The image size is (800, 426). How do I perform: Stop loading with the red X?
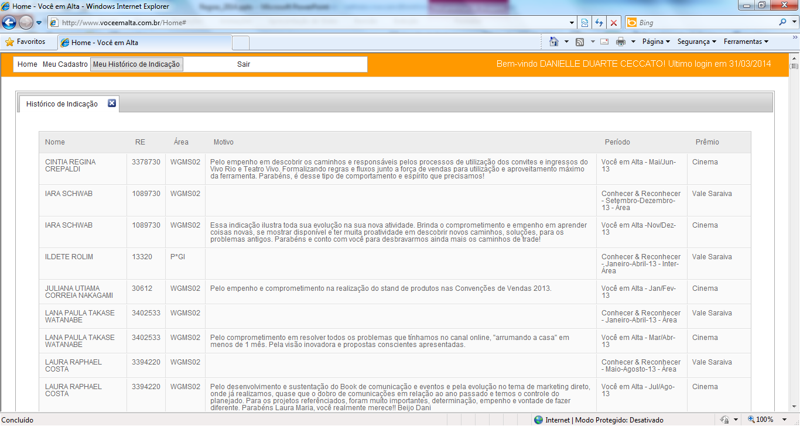point(614,23)
